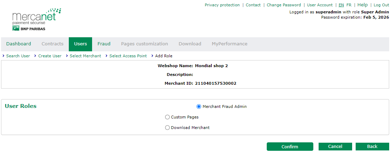The height and width of the screenshot is (155, 392).
Task: Return to Select Merchant step
Action: pos(85,56)
